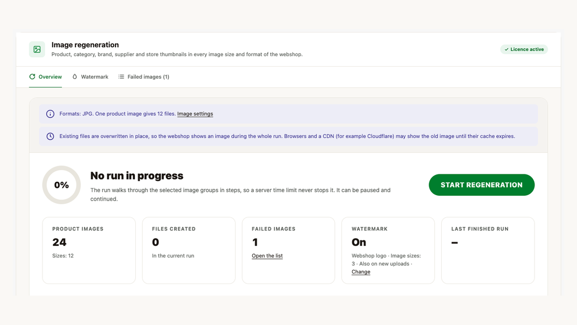Viewport: 577px width, 325px height.
Task: Click the Last Finished Run dash value
Action: point(454,243)
